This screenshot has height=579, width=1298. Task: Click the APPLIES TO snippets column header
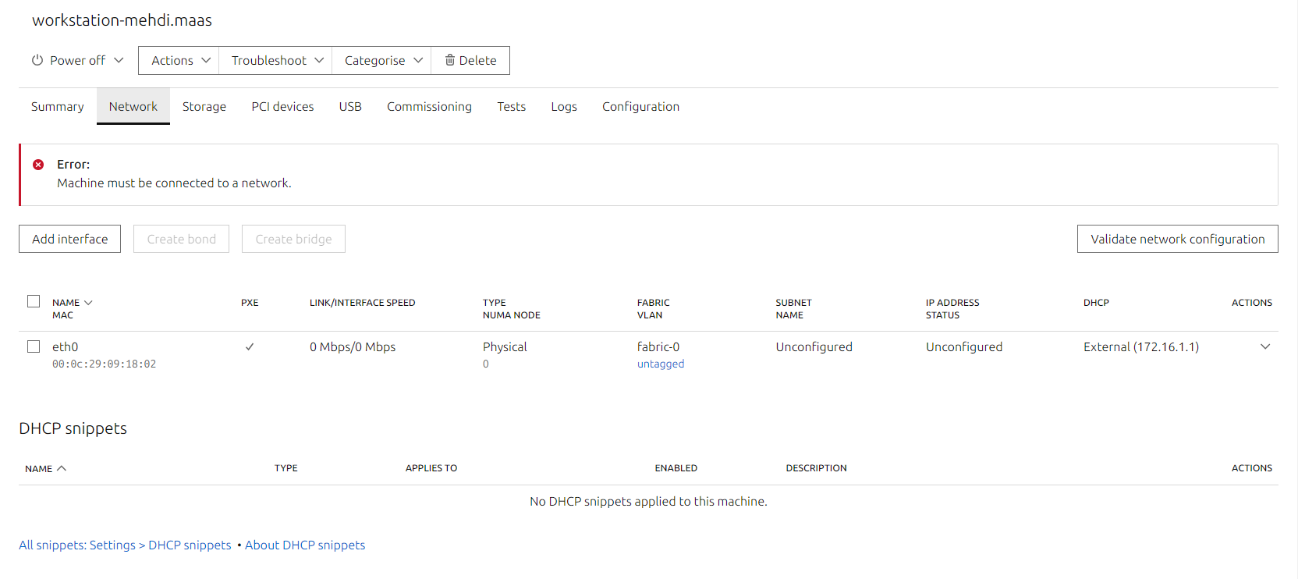(x=431, y=468)
